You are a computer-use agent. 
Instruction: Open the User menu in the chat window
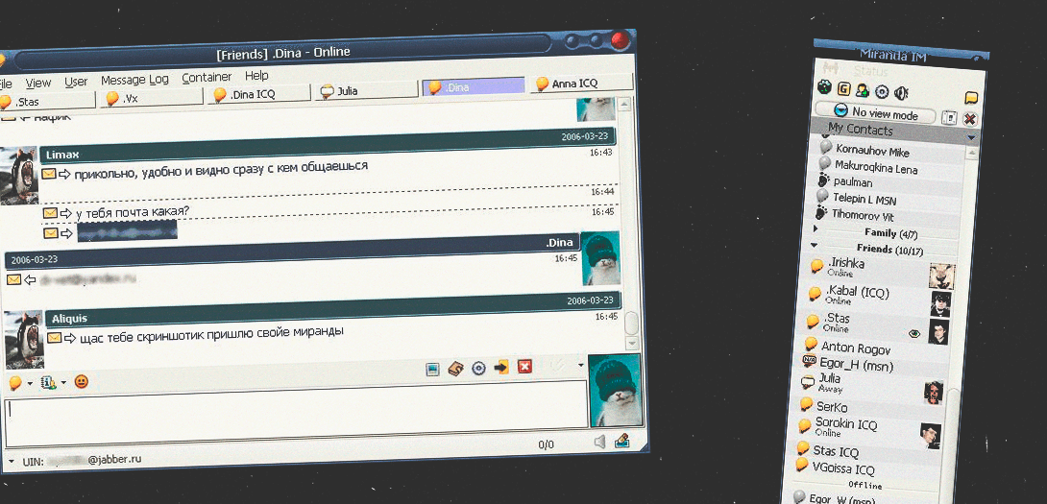point(76,82)
